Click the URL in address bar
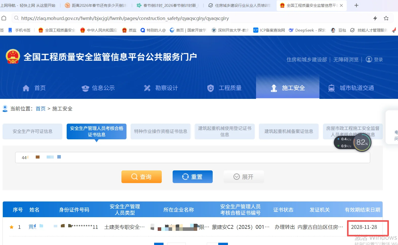Viewport: 398px width, 245px height. 125,18
